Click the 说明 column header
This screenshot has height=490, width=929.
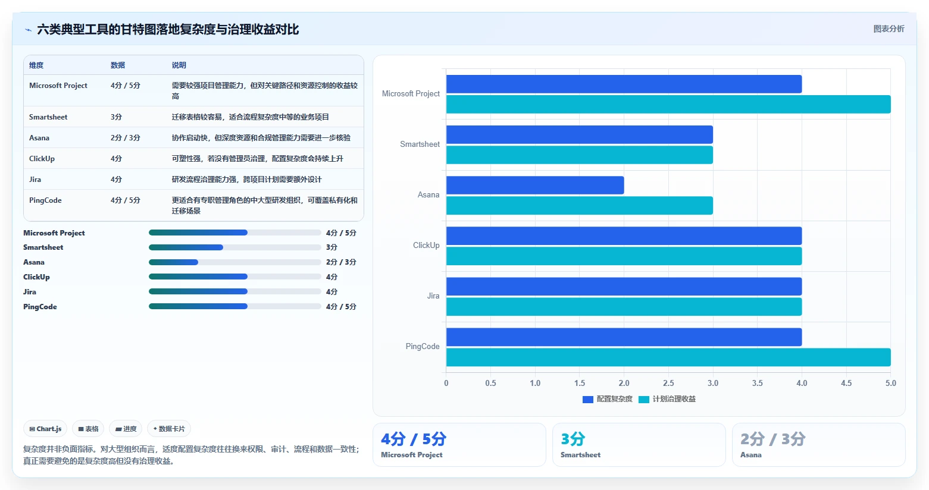click(x=179, y=65)
